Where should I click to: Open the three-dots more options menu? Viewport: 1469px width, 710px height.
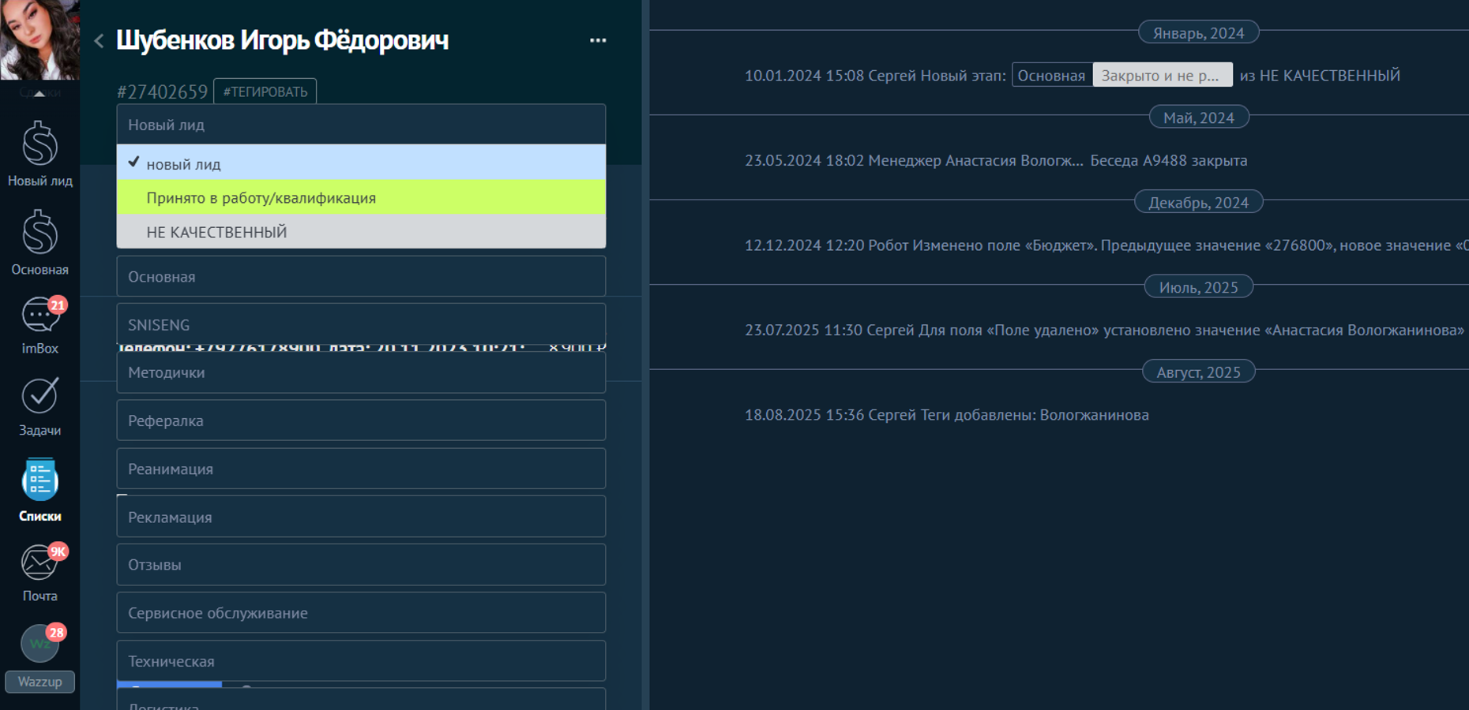pyautogui.click(x=598, y=40)
